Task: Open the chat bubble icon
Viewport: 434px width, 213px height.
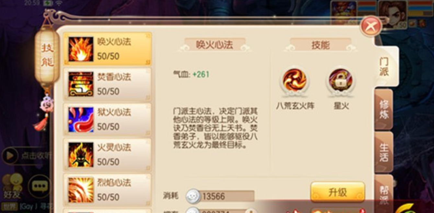Action: point(40,186)
